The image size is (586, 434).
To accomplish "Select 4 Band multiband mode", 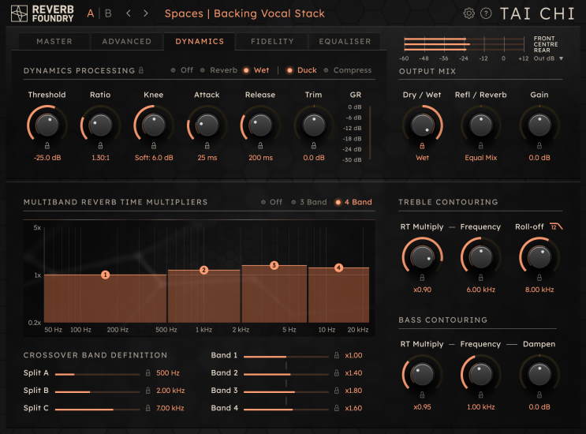I will [353, 202].
